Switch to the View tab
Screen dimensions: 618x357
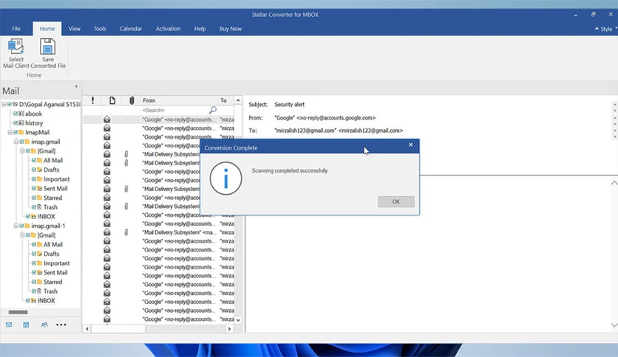(74, 29)
